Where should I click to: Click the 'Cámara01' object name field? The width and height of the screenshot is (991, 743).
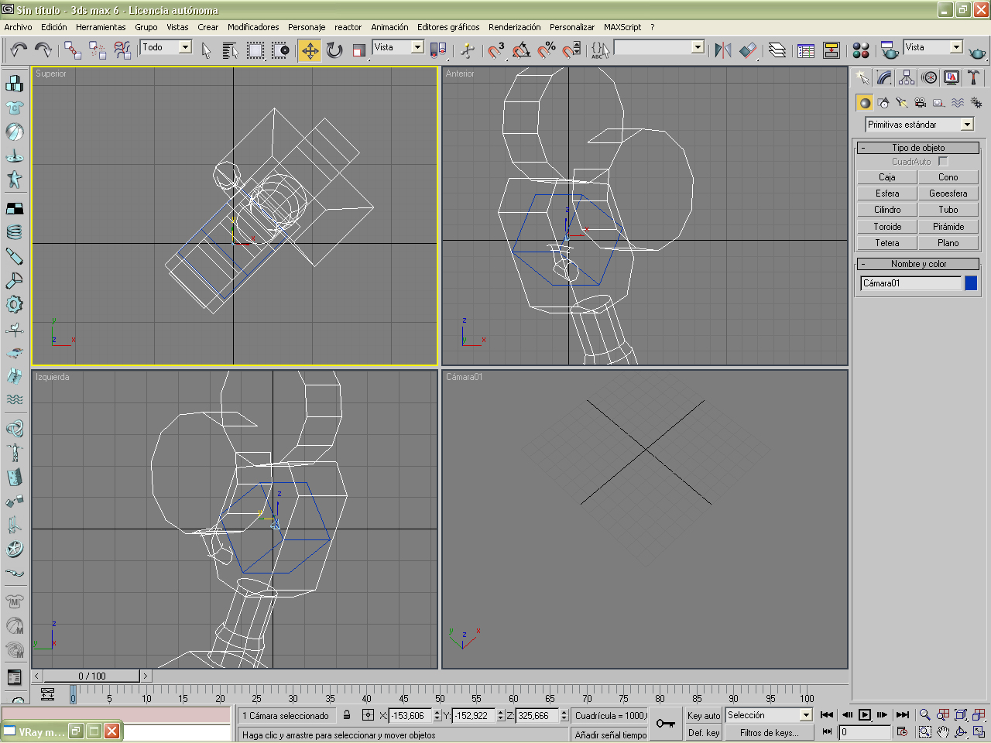(911, 283)
